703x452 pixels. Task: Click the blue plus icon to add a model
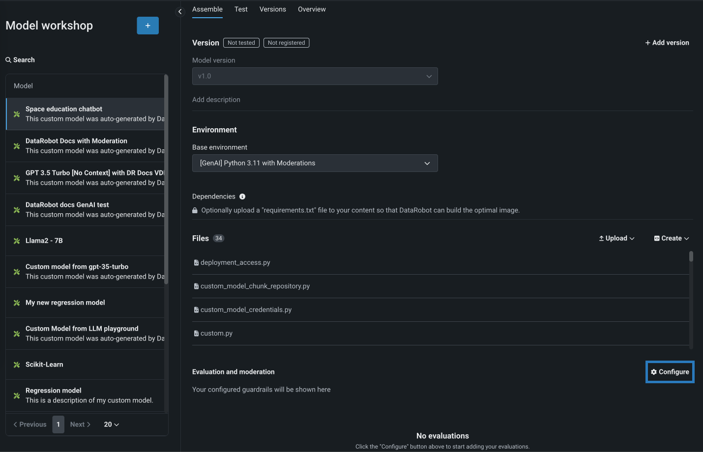(147, 25)
